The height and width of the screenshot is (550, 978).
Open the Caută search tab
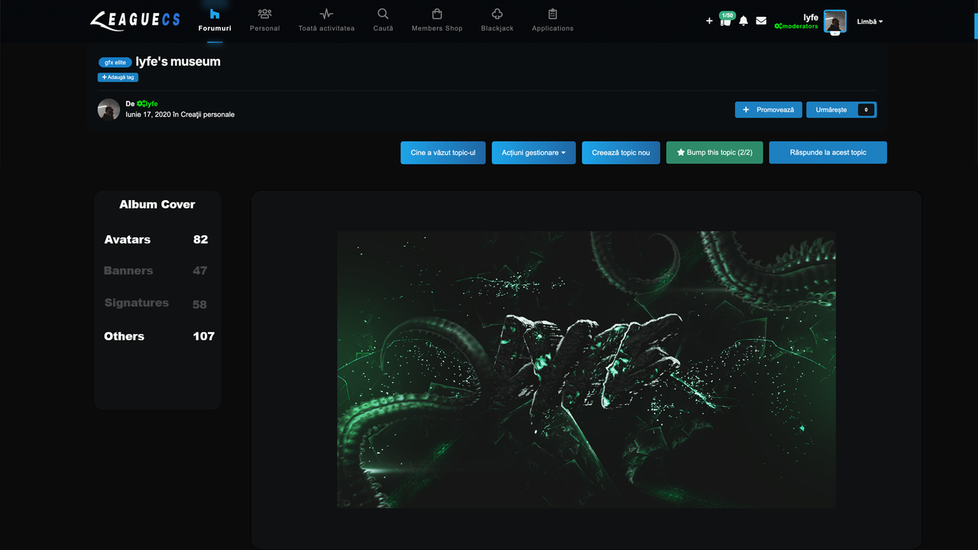383,21
